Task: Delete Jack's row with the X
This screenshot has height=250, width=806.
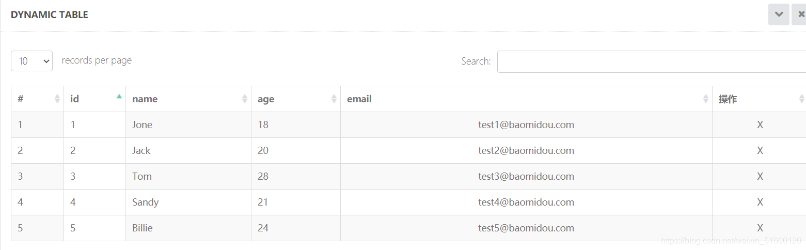Action: coord(760,151)
